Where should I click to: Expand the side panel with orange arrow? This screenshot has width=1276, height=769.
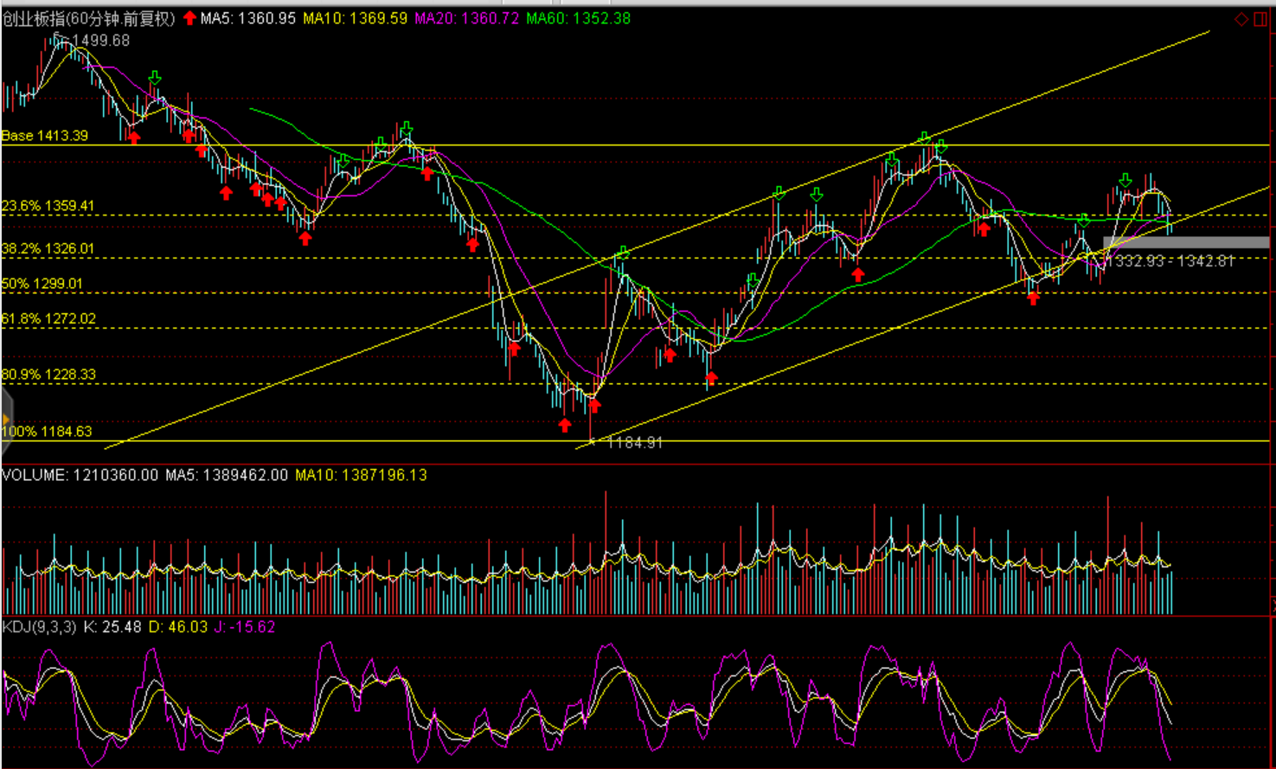pyautogui.click(x=5, y=420)
